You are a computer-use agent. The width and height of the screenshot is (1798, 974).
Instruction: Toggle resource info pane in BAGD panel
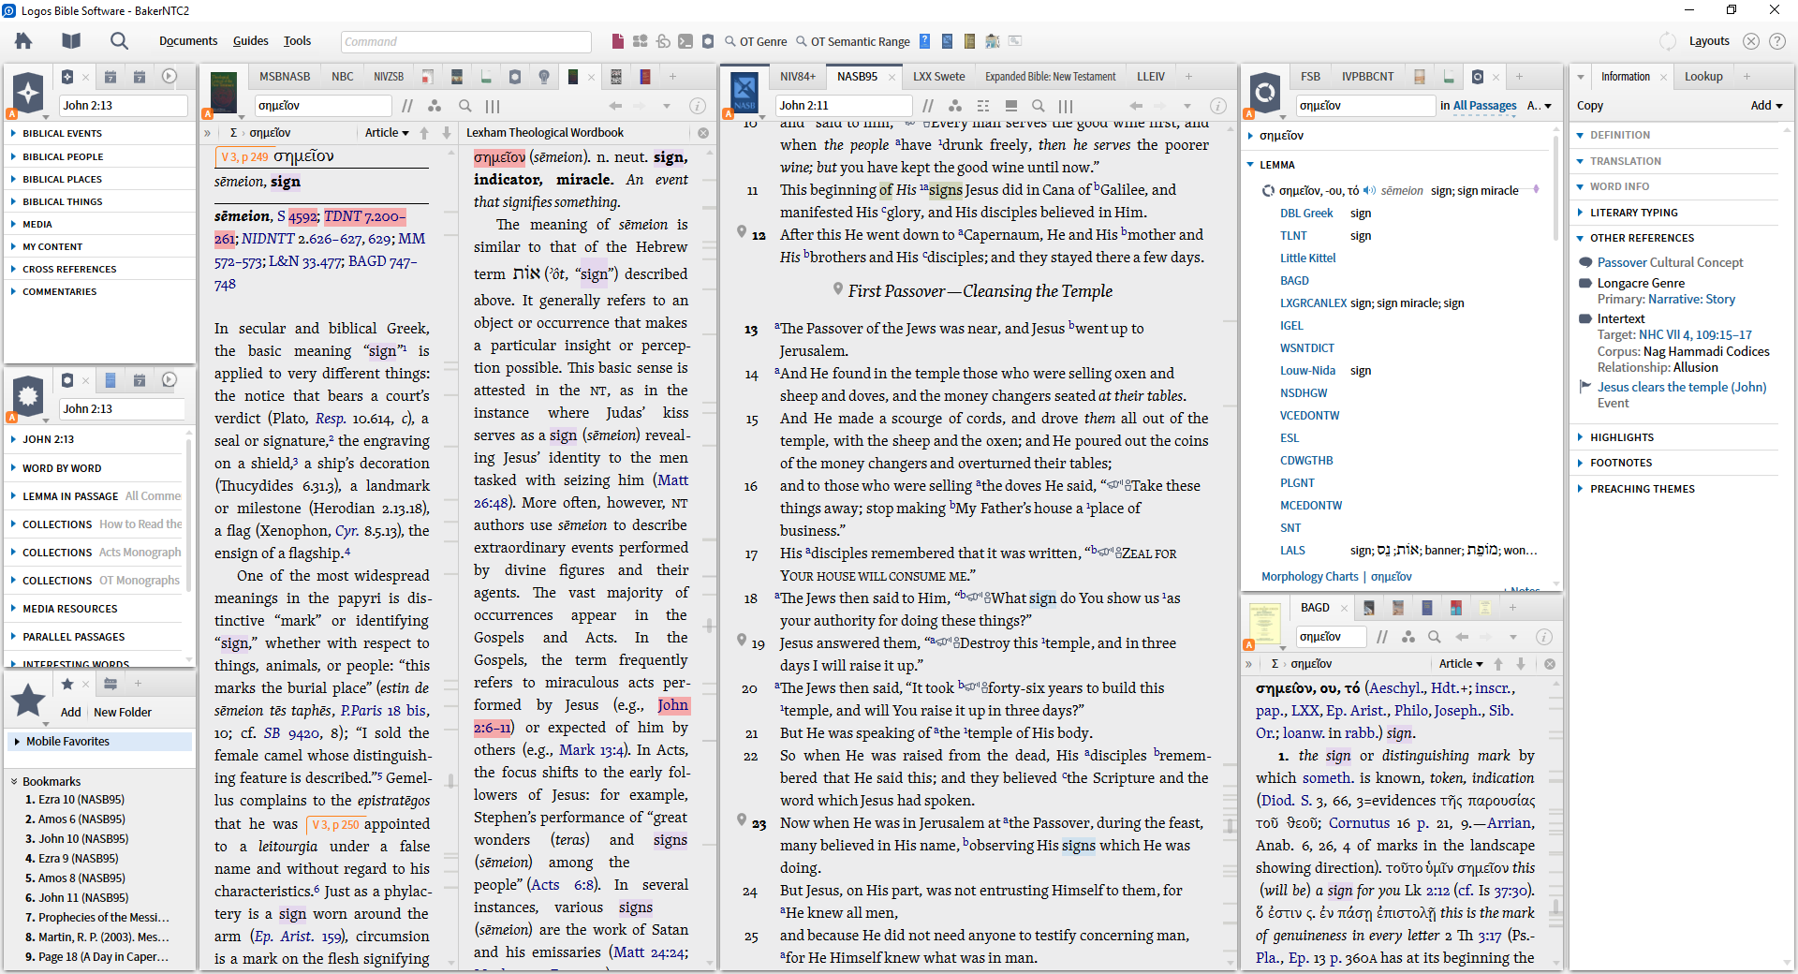click(1544, 637)
